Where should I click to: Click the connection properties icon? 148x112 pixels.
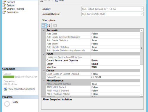coord(5,89)
